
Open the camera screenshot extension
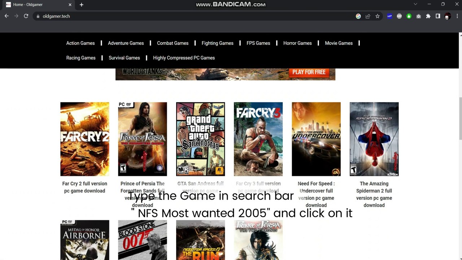pos(419,16)
